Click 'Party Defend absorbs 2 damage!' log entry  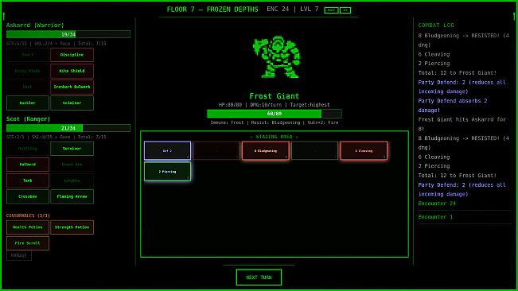point(453,106)
